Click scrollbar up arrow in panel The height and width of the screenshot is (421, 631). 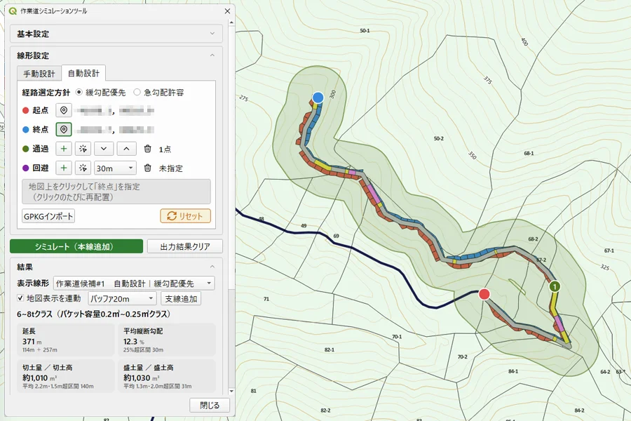[231, 22]
